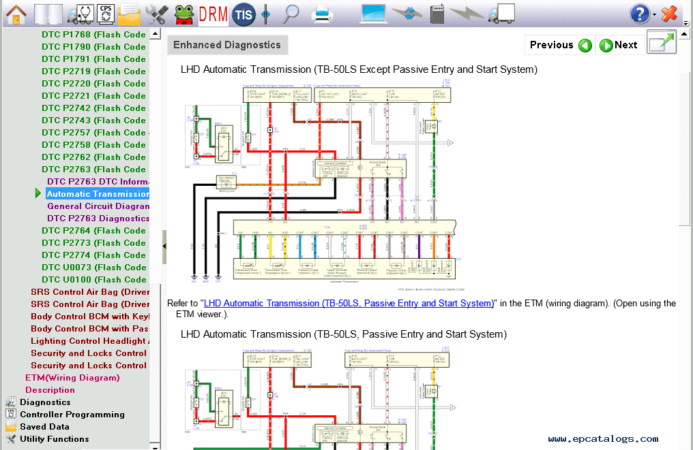The width and height of the screenshot is (693, 450).
Task: Open LHD Automatic Transmission Passive Entry link
Action: coord(349,303)
